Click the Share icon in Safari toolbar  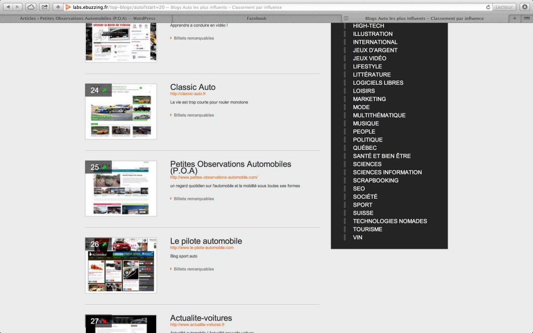pos(45,7)
